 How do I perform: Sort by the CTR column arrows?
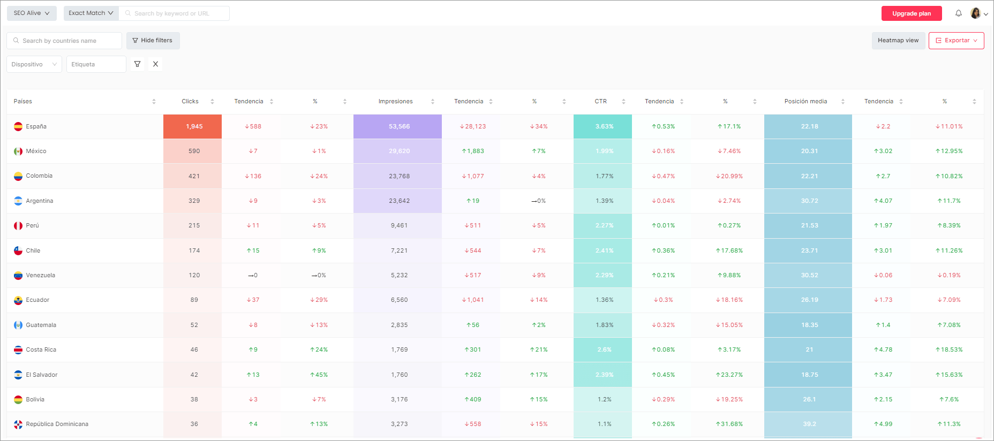[x=623, y=102]
